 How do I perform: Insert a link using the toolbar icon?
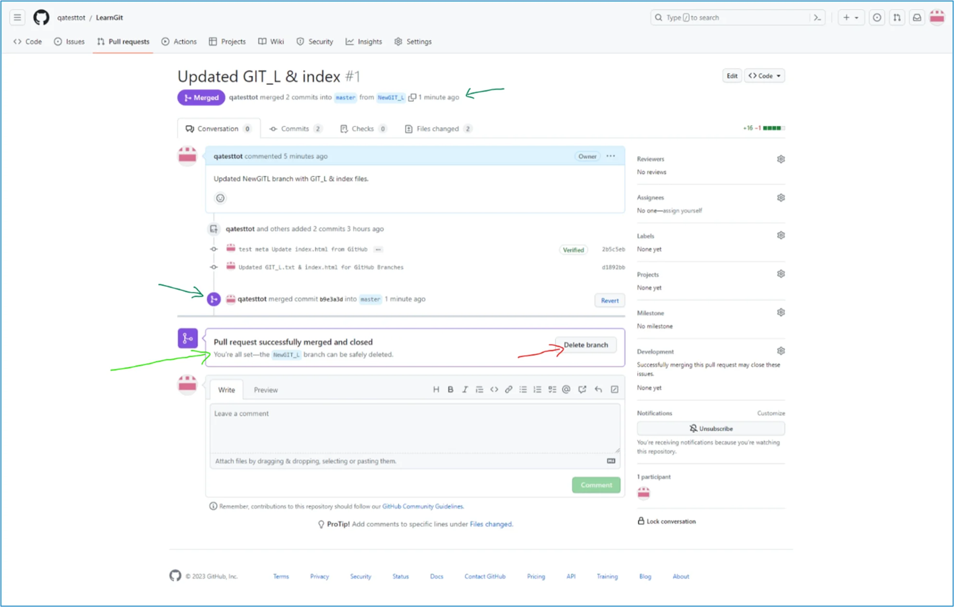(508, 389)
